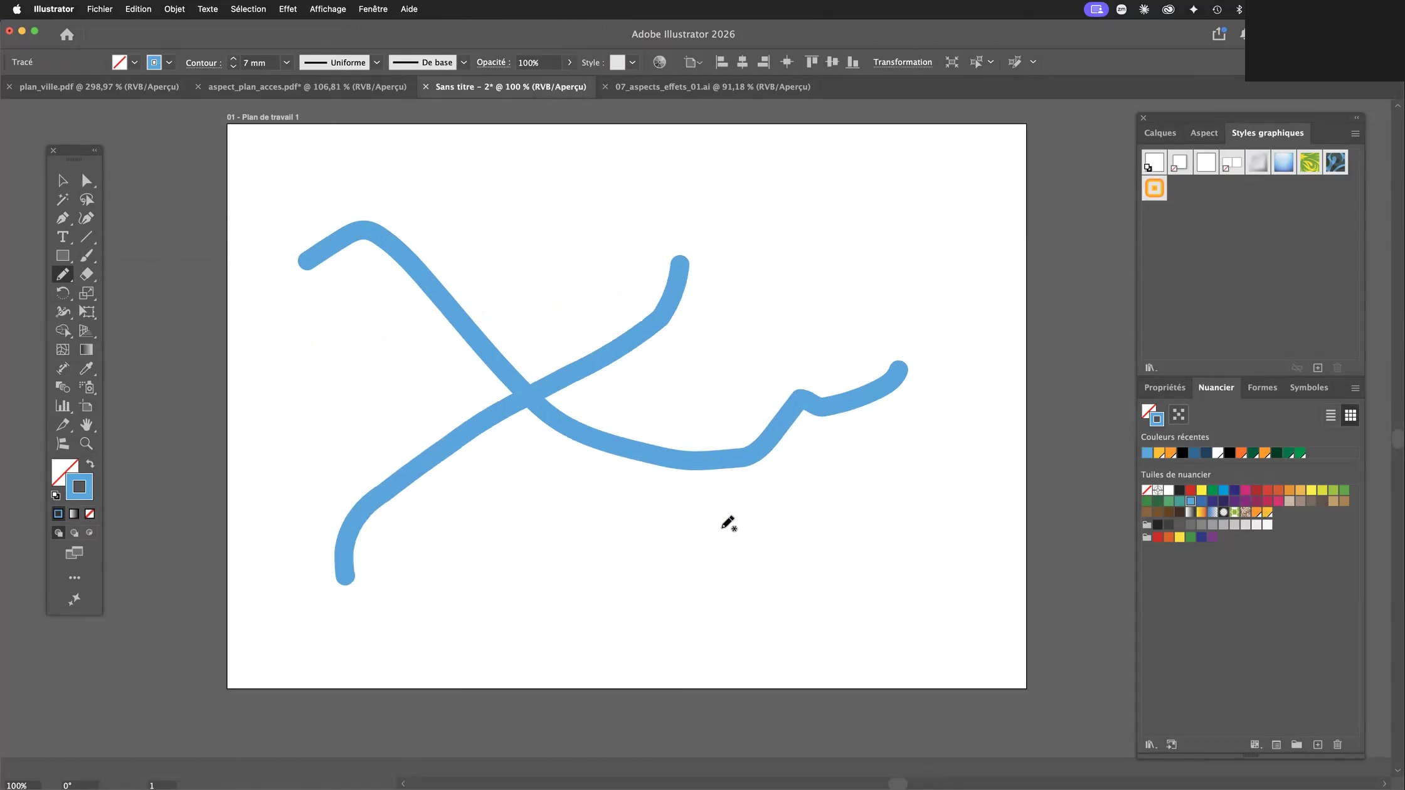Screen dimensions: 1405x790
Task: Select the Gradient tool
Action: (x=87, y=349)
